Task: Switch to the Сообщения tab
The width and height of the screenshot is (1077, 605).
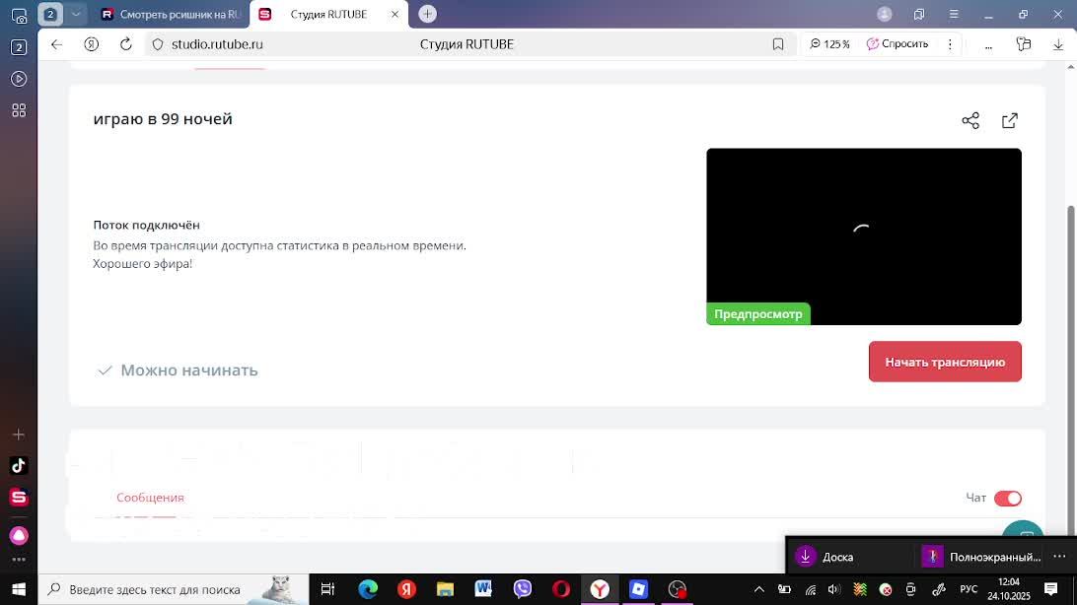Action: 150,498
